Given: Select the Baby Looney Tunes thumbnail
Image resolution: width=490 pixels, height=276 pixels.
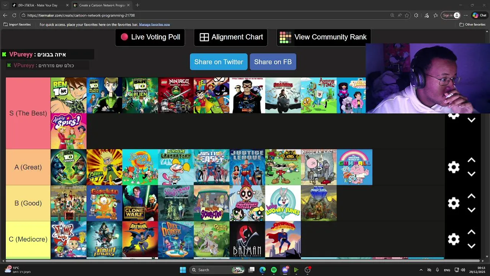Looking at the screenshot, I should pyautogui.click(x=283, y=203).
